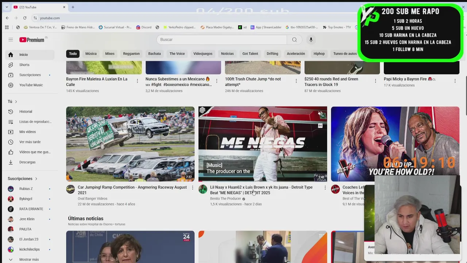Select the Hiphop filter chip
The image size is (467, 263).
[319, 54]
